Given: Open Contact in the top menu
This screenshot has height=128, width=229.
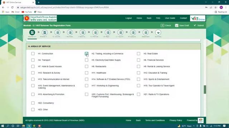Looking at the screenshot, I should coord(183,18).
